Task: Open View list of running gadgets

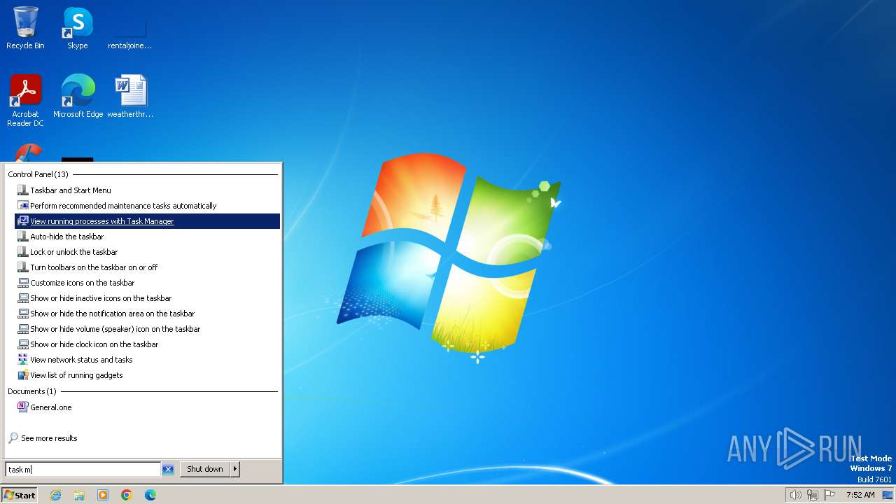Action: (147, 375)
